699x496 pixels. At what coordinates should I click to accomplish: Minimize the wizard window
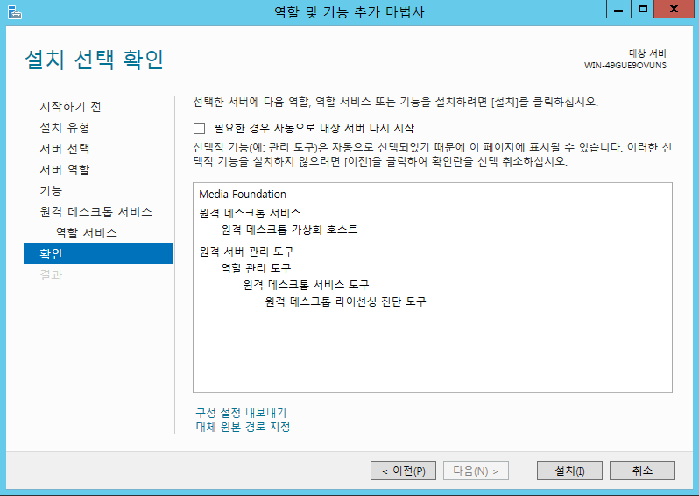[618, 10]
